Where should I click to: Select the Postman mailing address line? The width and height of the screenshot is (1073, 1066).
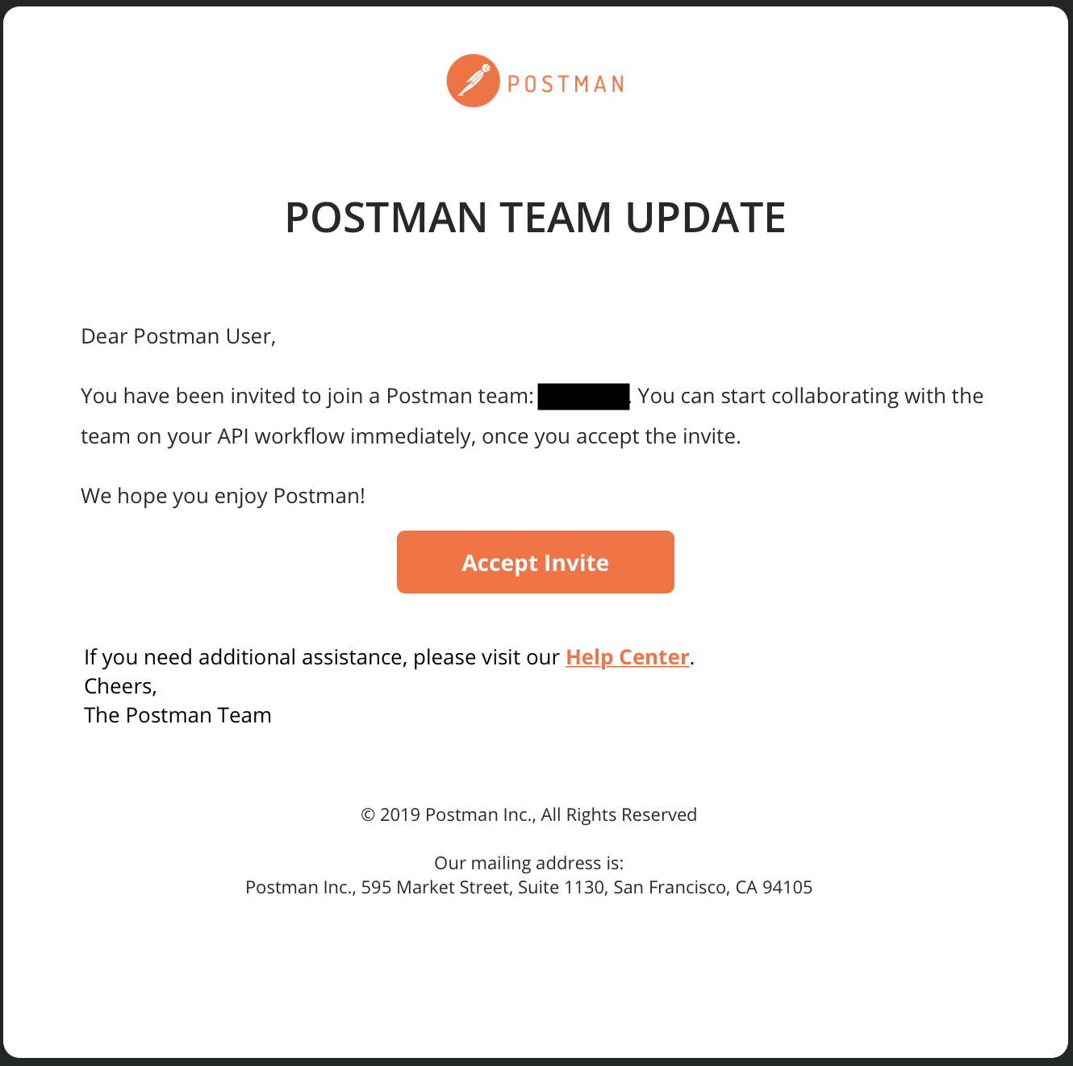[x=528, y=886]
